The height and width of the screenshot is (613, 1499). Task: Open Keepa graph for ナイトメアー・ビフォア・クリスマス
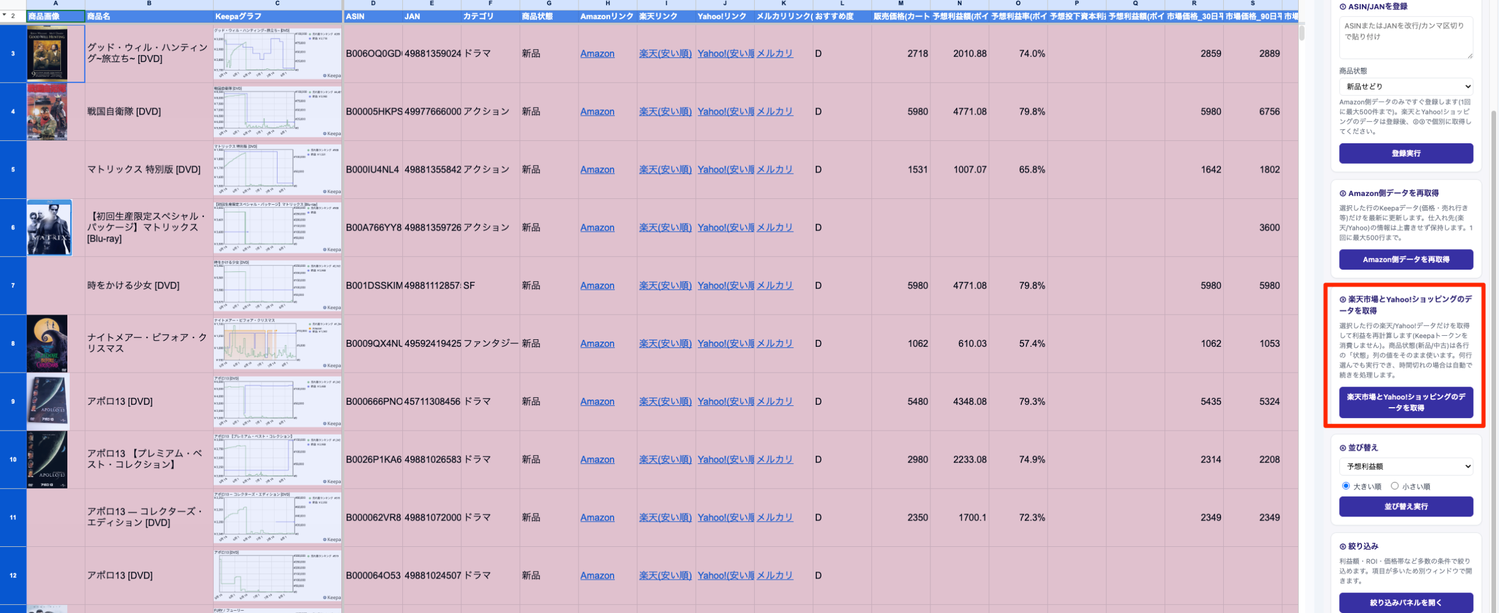click(x=278, y=343)
